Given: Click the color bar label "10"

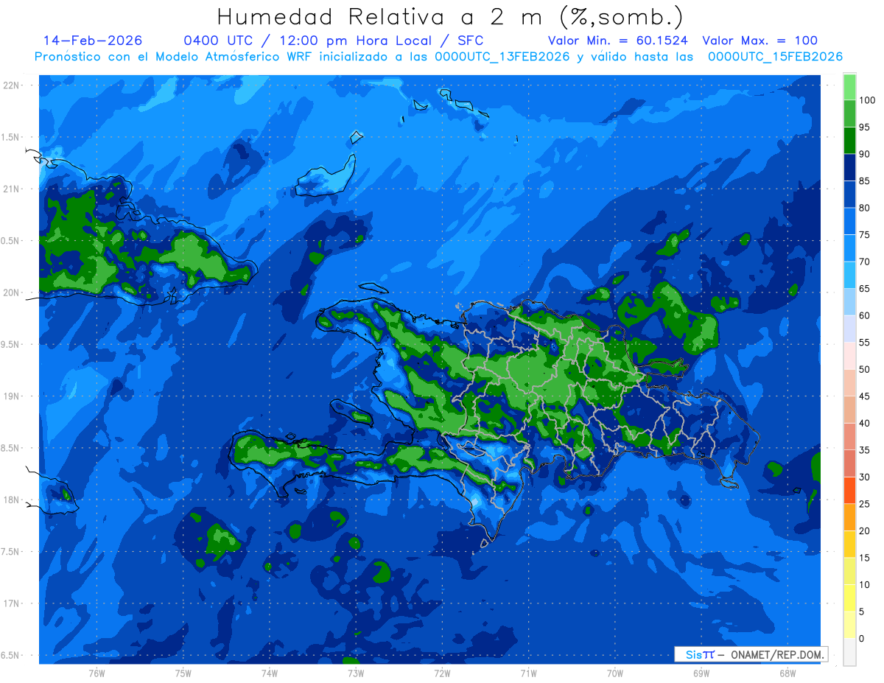Looking at the screenshot, I should (864, 584).
